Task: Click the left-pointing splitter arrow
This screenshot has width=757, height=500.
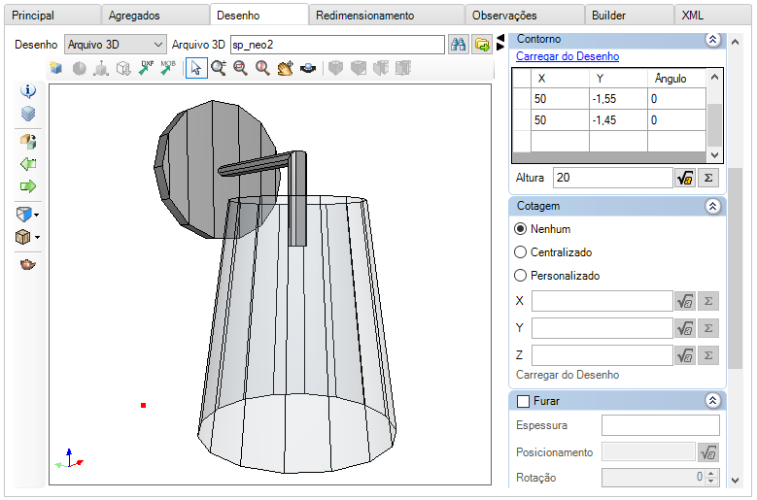Action: click(500, 38)
